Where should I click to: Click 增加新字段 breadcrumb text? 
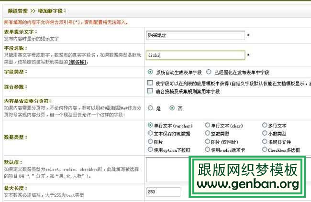click(x=50, y=11)
